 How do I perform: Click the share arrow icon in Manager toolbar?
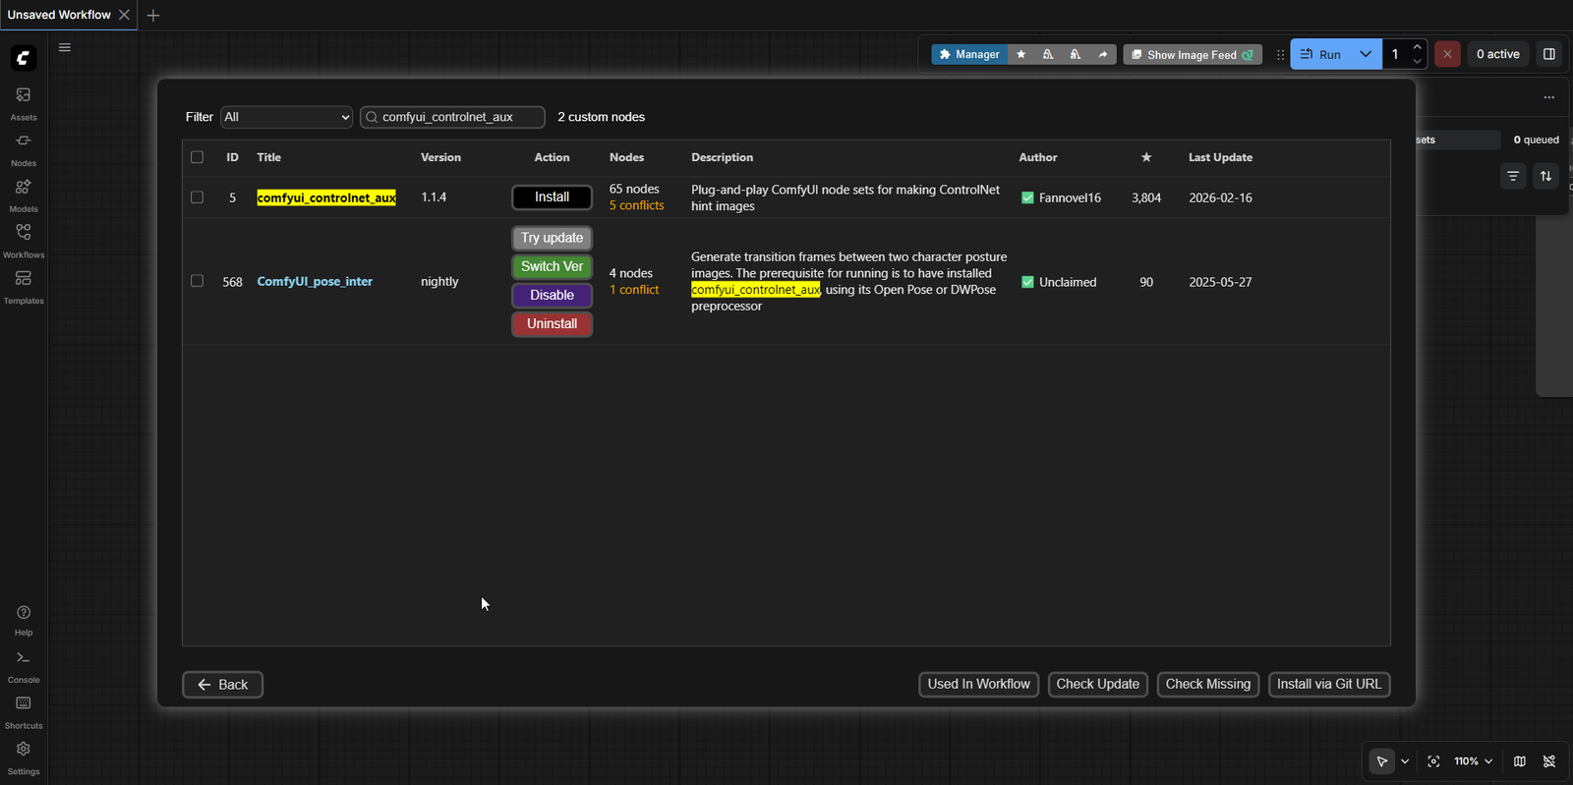[x=1103, y=54]
